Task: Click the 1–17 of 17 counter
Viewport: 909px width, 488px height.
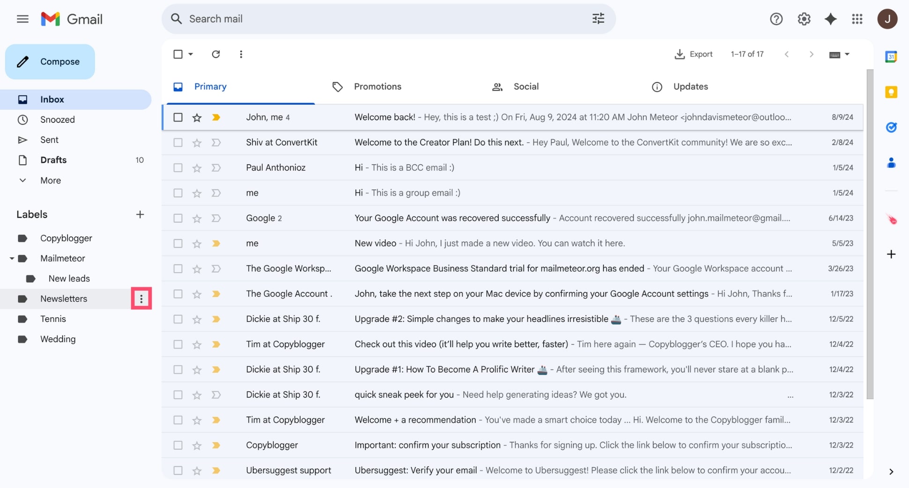Action: coord(747,54)
